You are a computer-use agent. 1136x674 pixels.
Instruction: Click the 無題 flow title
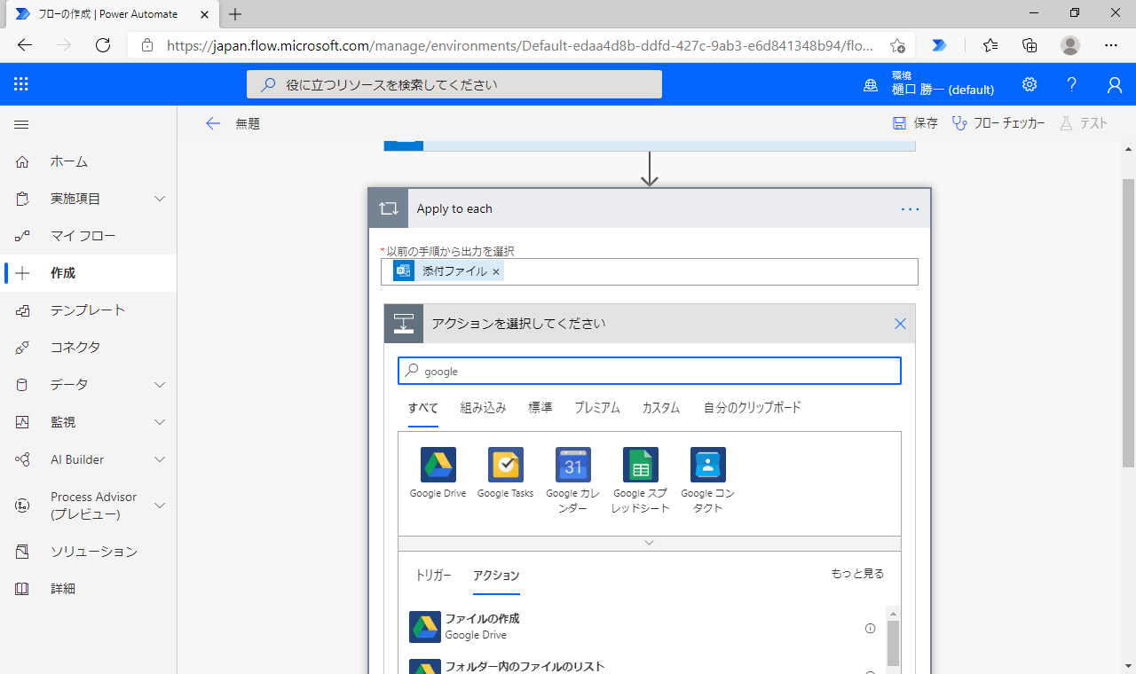tap(248, 124)
